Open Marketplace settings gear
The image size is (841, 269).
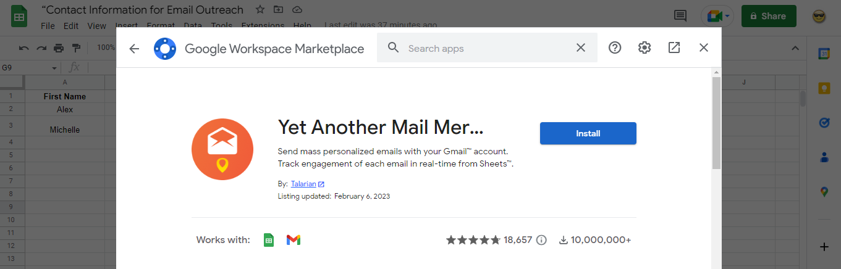coord(644,48)
